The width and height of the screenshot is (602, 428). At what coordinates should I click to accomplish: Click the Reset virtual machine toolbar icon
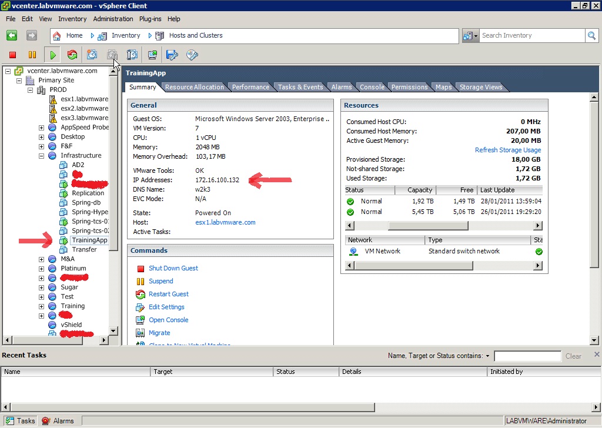click(x=72, y=55)
